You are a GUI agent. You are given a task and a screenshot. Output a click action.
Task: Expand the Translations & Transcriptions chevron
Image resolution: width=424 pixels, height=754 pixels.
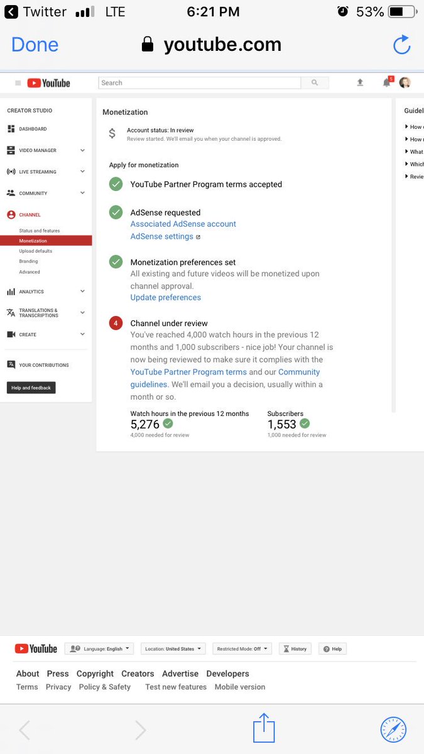(82, 312)
